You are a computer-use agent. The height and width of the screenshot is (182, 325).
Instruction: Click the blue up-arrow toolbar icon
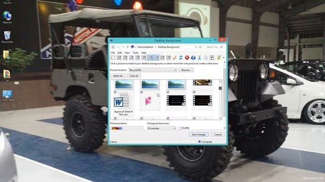click(x=193, y=58)
